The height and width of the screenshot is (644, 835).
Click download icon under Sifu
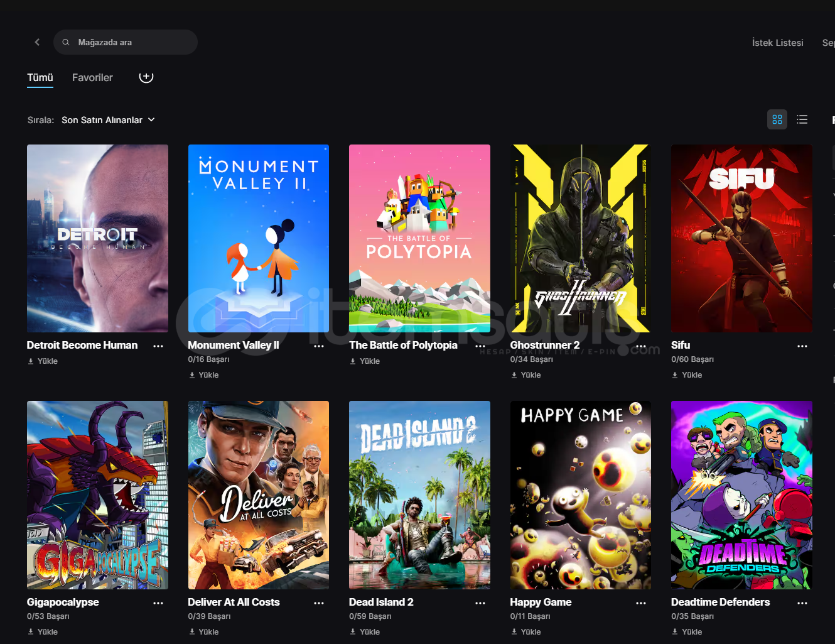pos(675,375)
